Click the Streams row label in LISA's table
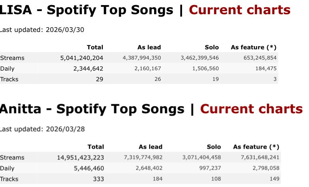This screenshot has height=187, width=309. click(12, 58)
